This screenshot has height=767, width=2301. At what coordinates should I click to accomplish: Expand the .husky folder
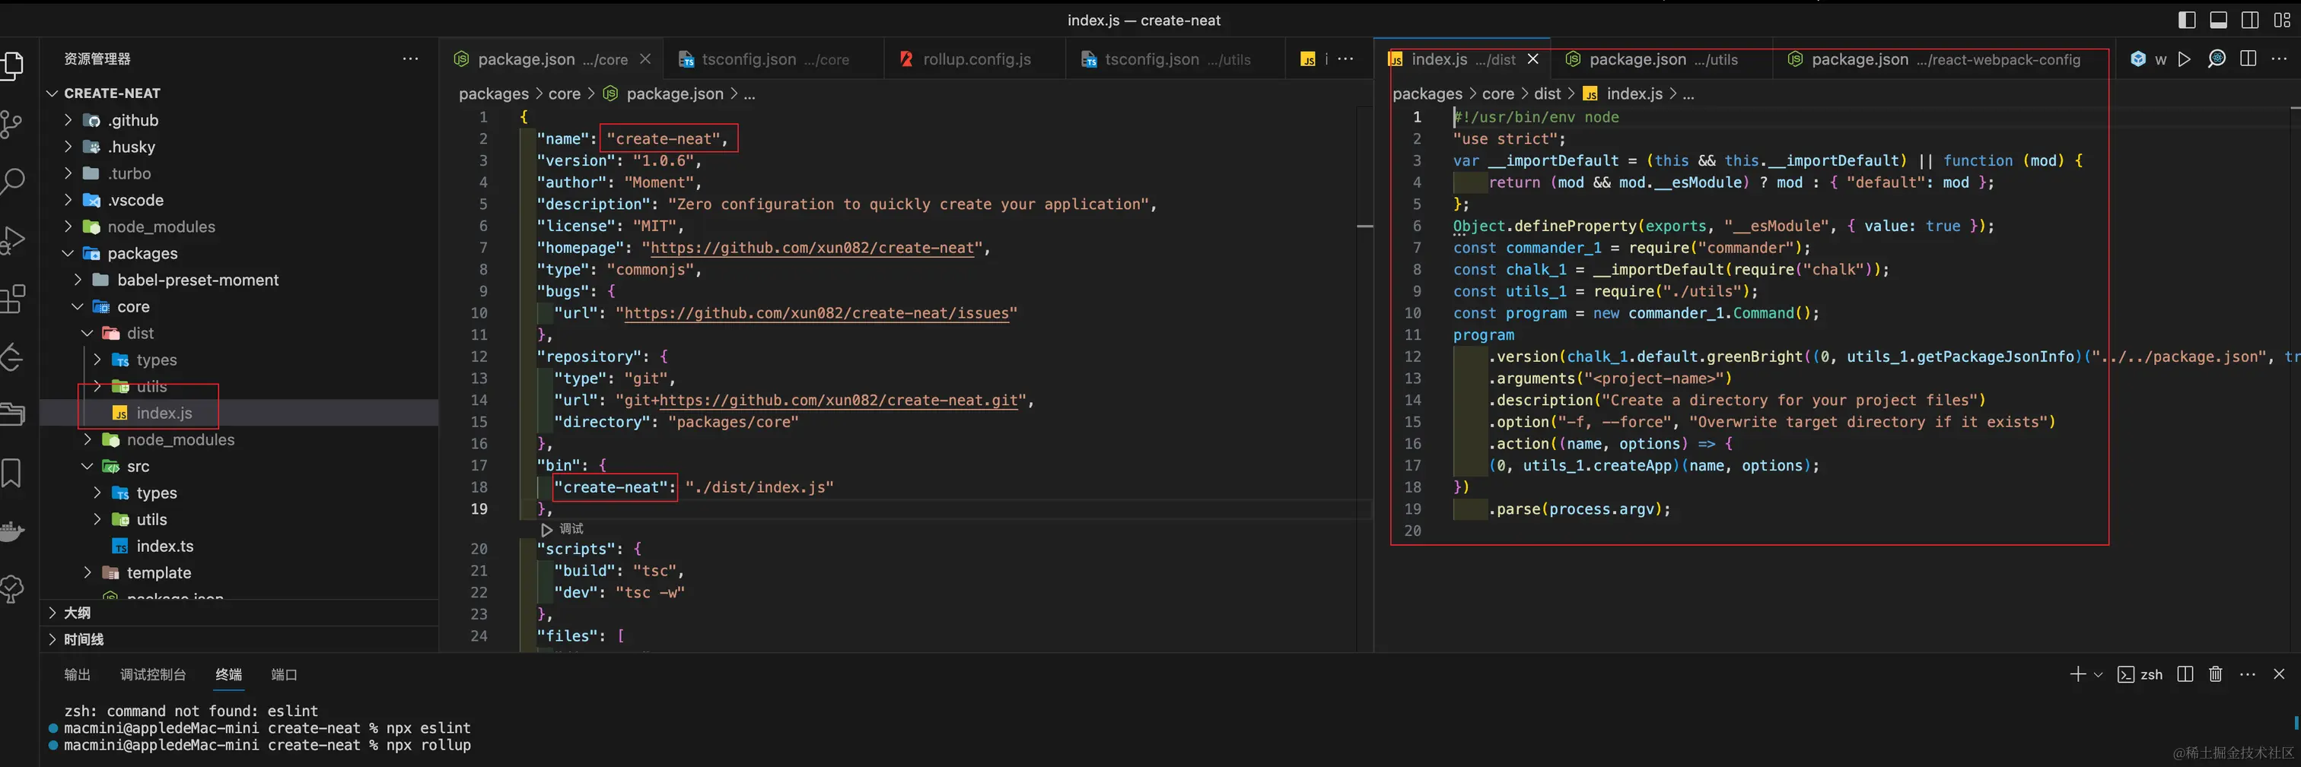[x=68, y=147]
